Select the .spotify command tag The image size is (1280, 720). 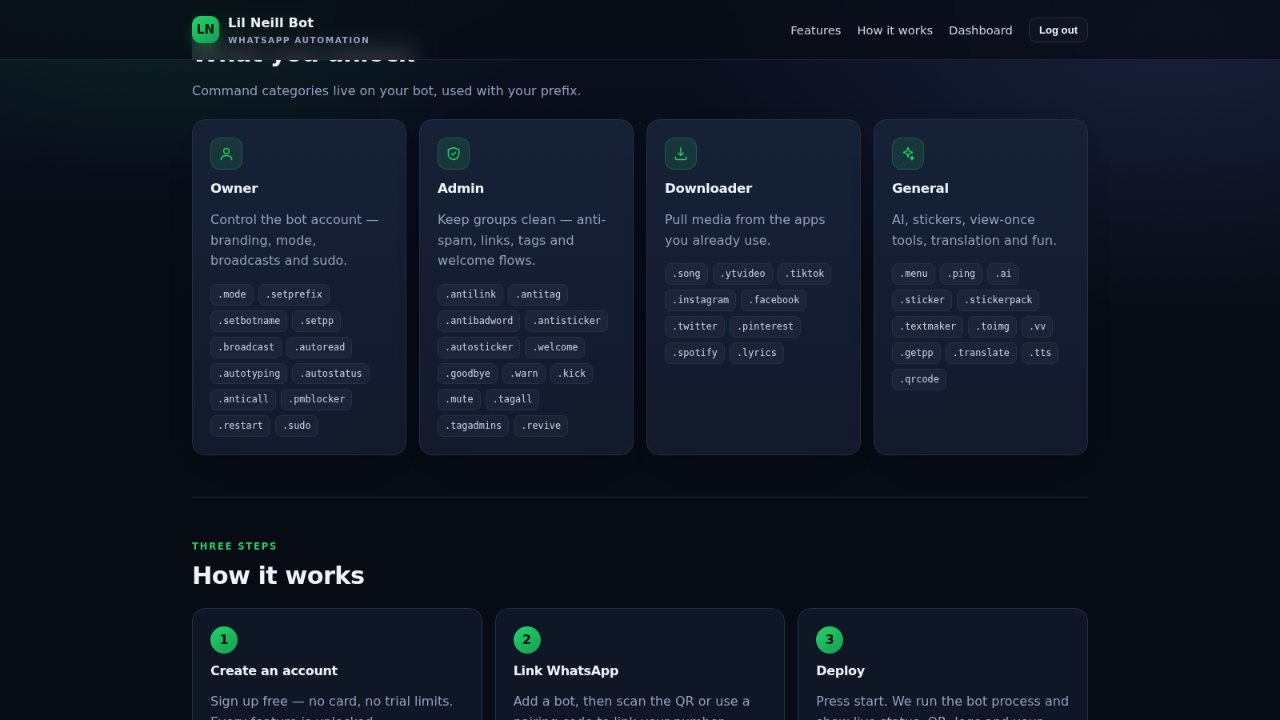pos(694,353)
